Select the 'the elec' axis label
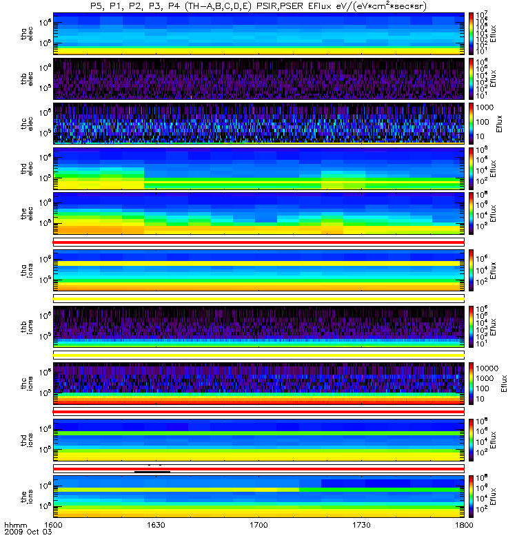The height and width of the screenshot is (551, 517). point(27,214)
